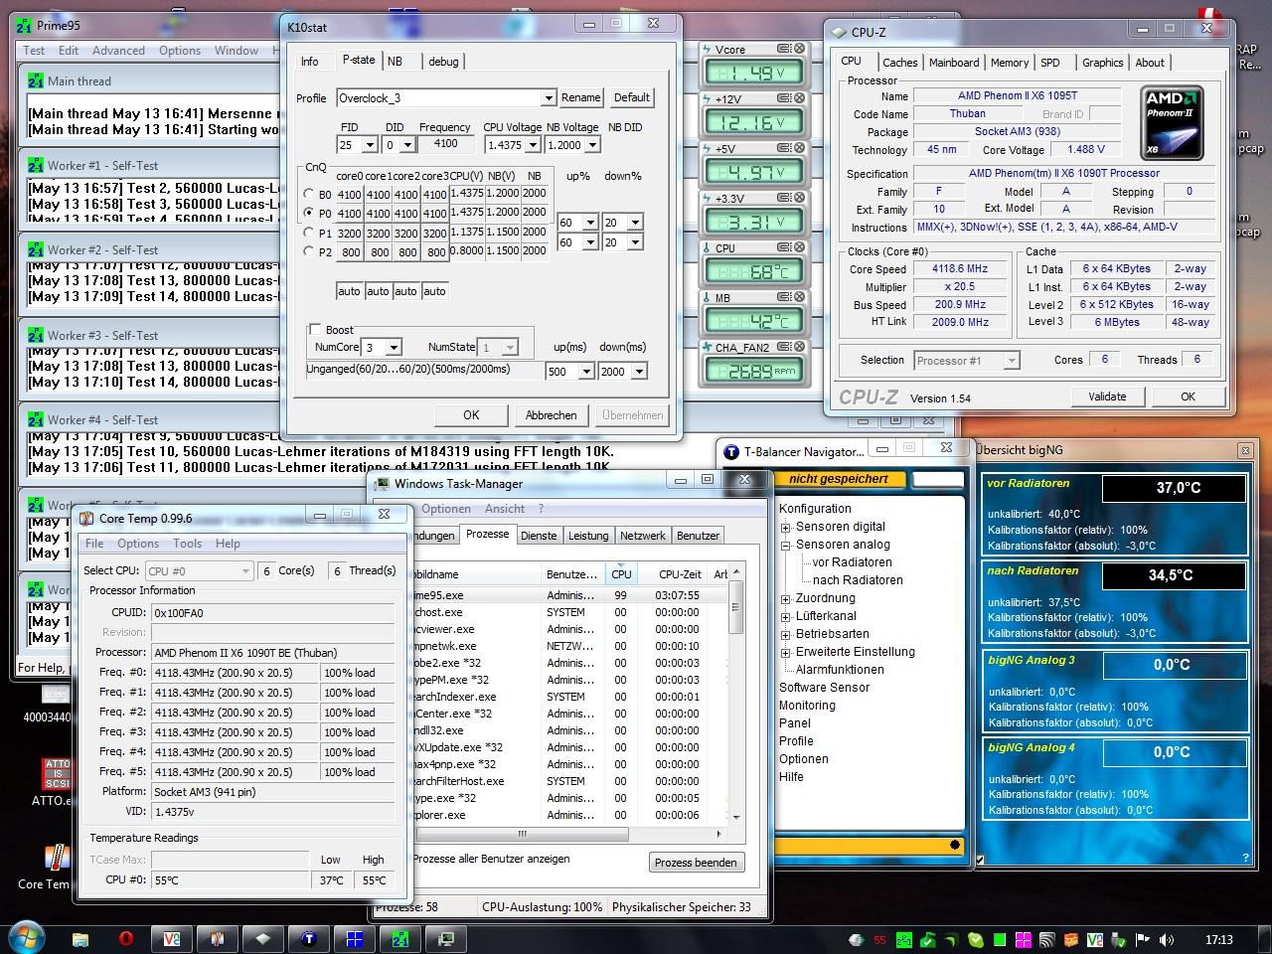Switch to T-Balancer taskbar button

309,938
